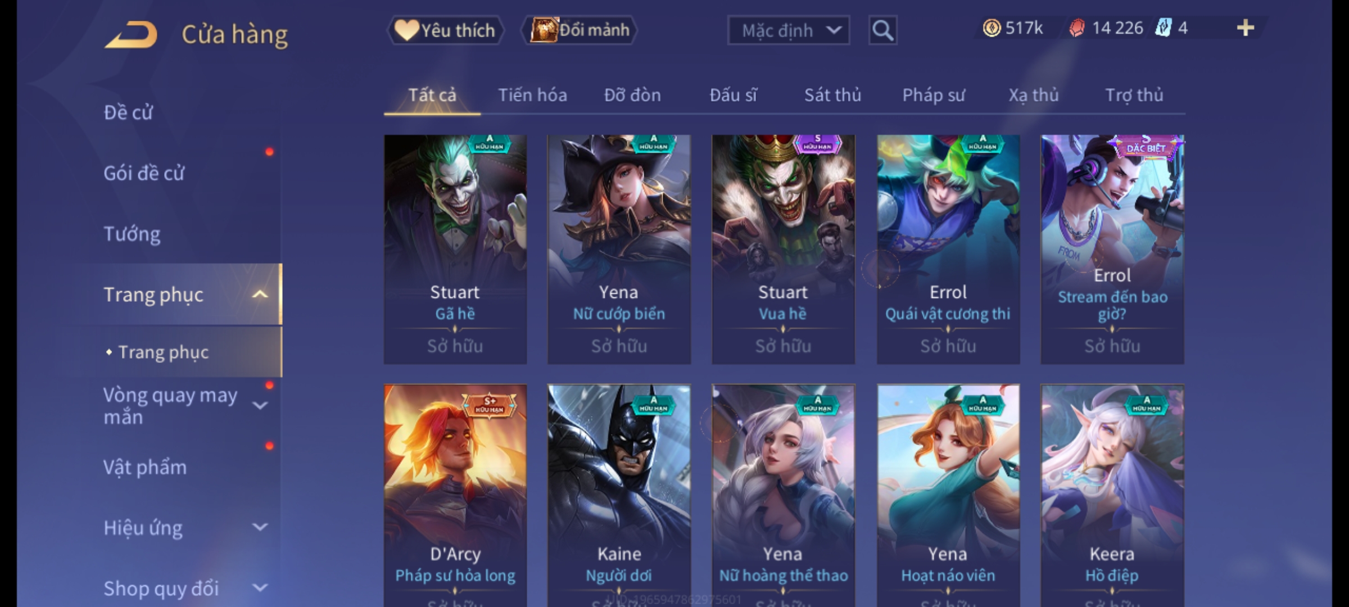Select Stuart Vua hề skin card
The image size is (1349, 607).
pyautogui.click(x=783, y=249)
